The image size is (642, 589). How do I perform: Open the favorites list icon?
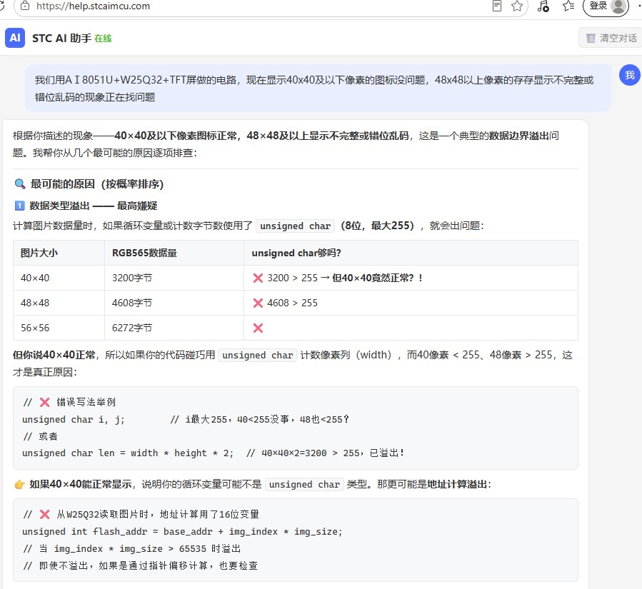click(x=568, y=6)
